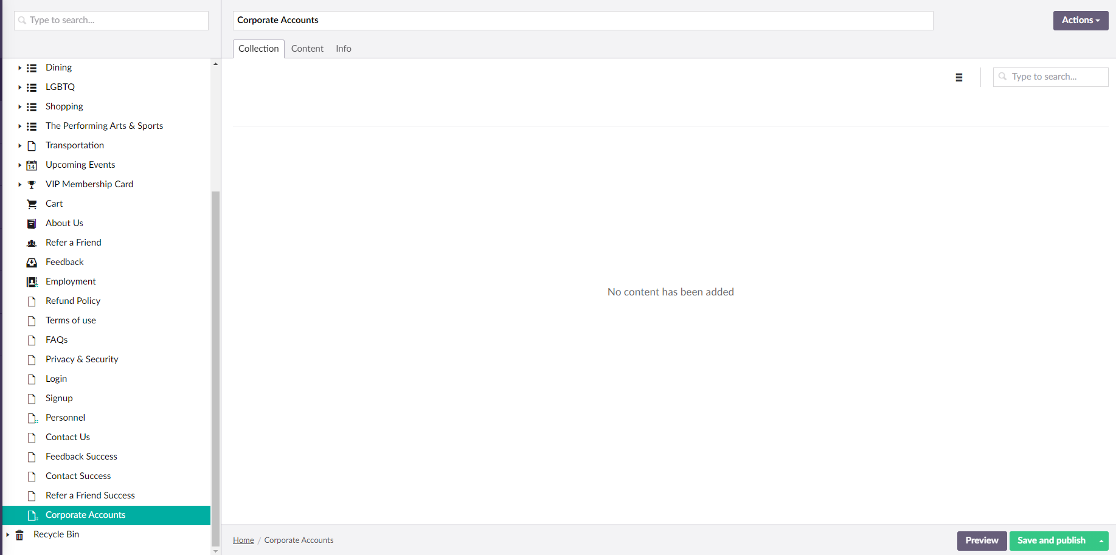Click the Recycle Bin trash icon
This screenshot has height=555, width=1116.
pyautogui.click(x=19, y=535)
